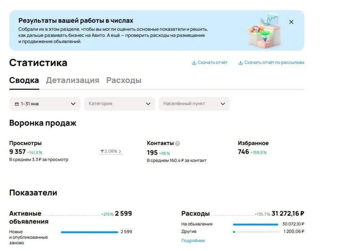This screenshot has height=251, width=357.
Task: Select the Сводка tab
Action: [24, 80]
